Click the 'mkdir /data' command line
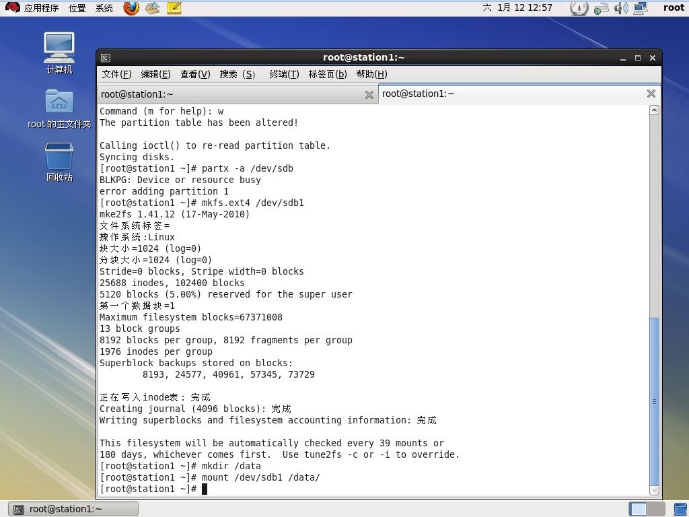Viewport: 689px width, 517px height. click(x=231, y=467)
